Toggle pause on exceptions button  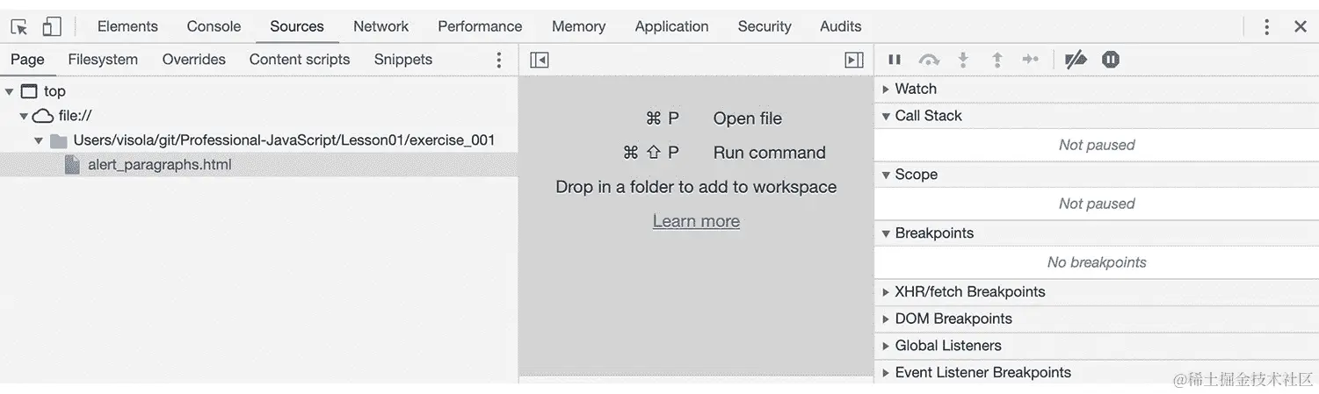[1111, 60]
